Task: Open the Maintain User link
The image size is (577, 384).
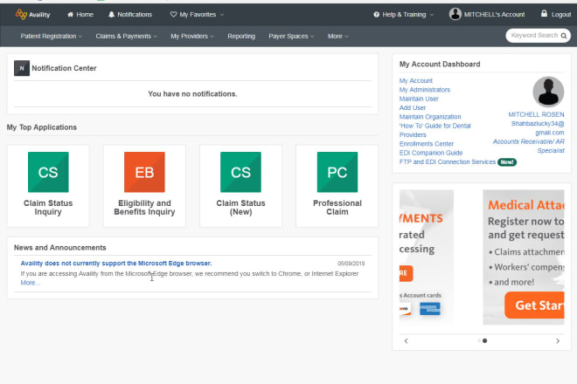Action: click(x=419, y=99)
